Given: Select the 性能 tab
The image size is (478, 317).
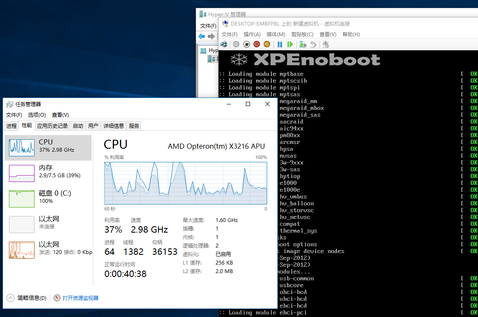Looking at the screenshot, I should pyautogui.click(x=27, y=125).
